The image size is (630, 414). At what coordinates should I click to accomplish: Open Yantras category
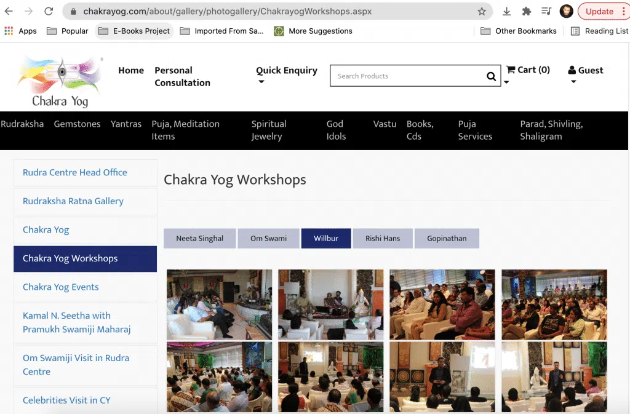pos(126,124)
